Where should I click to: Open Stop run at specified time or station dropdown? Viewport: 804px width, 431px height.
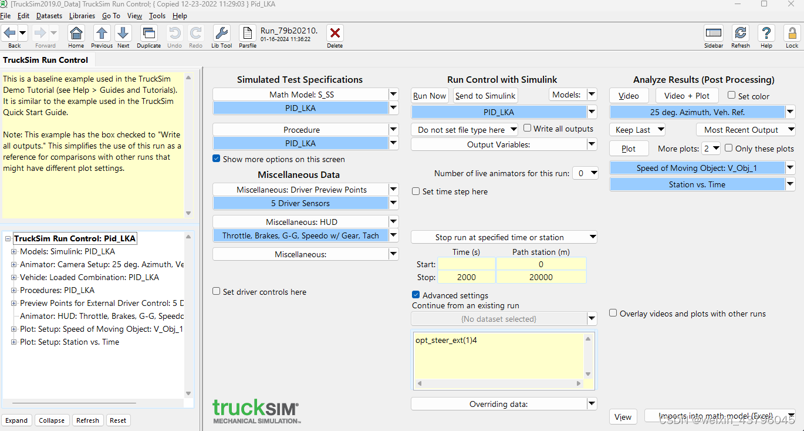click(x=504, y=237)
